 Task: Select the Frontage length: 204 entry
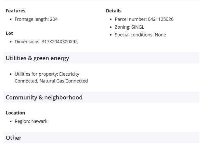click(36, 19)
